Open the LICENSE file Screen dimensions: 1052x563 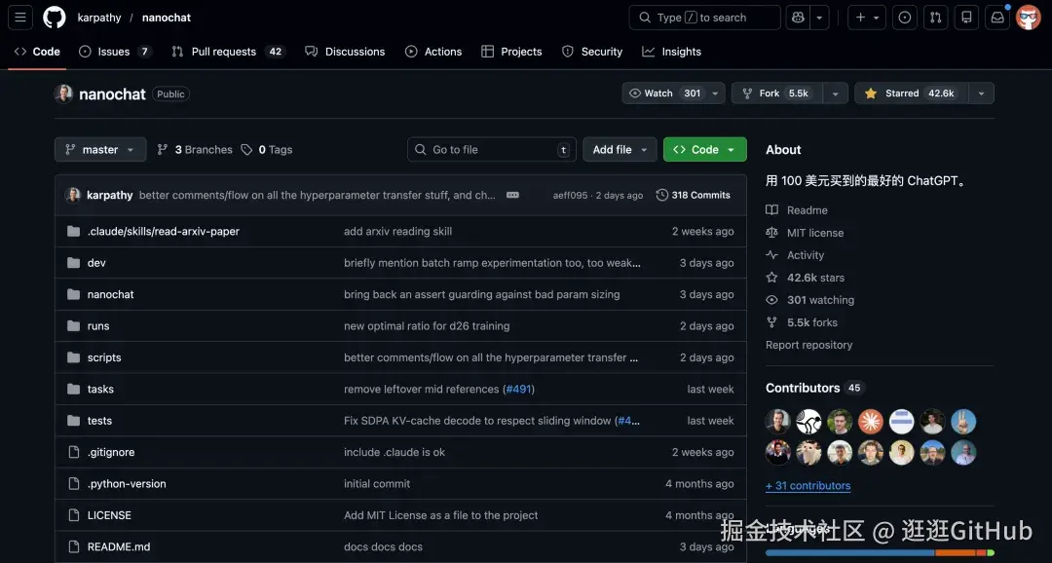[x=109, y=515]
